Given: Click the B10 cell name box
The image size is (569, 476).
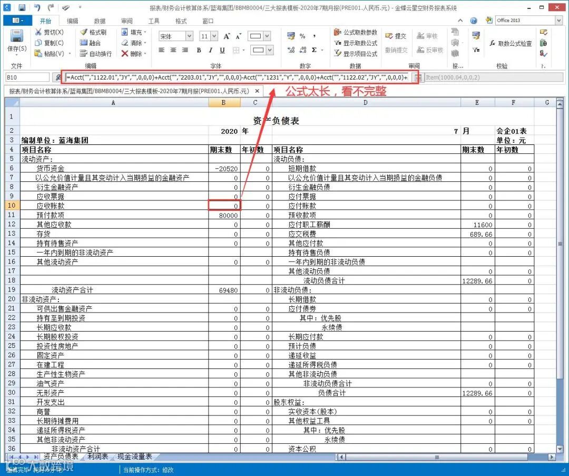Looking at the screenshot, I should 27,77.
